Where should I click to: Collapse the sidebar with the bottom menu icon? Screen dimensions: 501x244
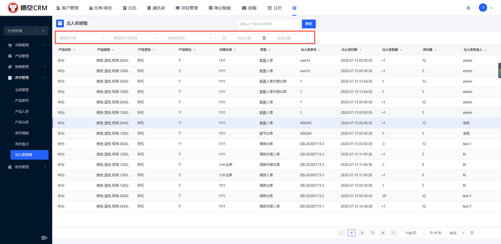point(44,237)
